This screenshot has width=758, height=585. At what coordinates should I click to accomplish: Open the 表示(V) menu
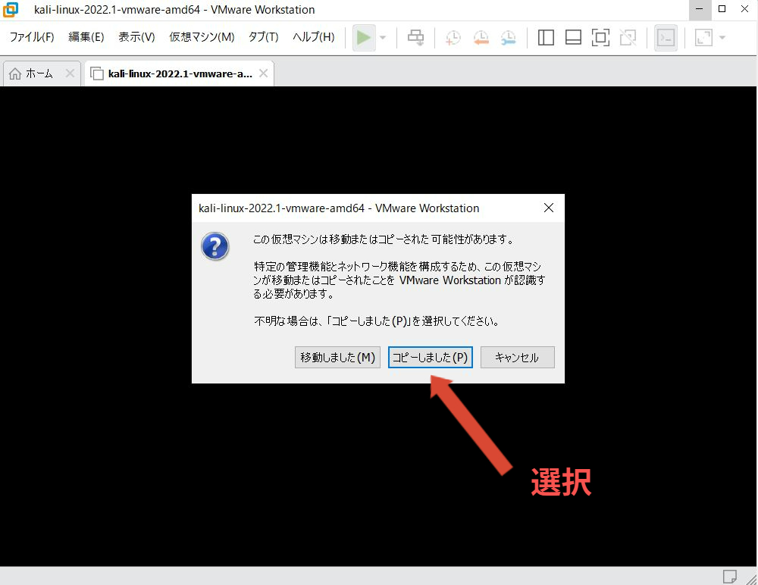(136, 36)
